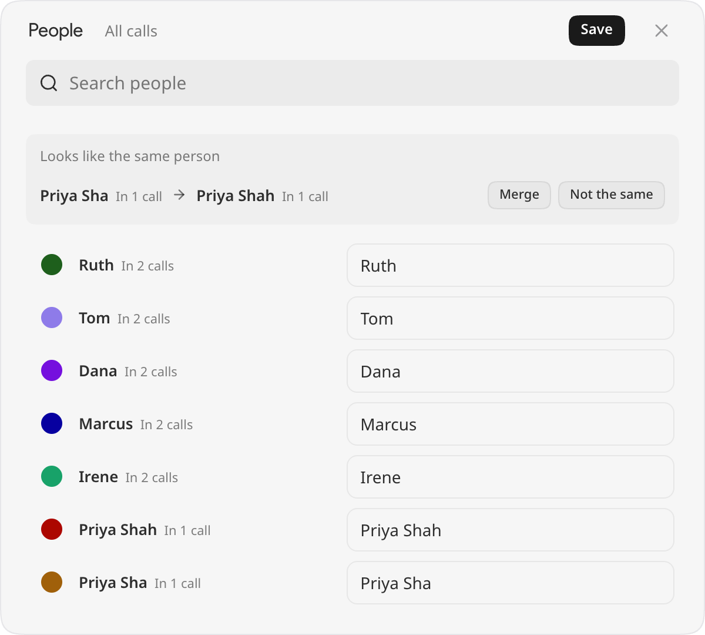Merge Priya Sha into Priya Shah

519,195
